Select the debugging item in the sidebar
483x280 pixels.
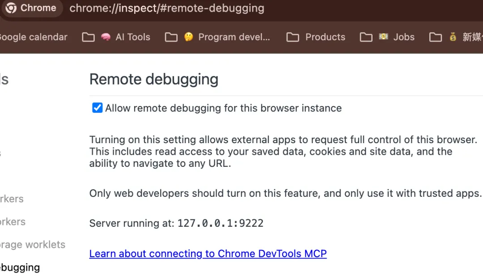[20, 267]
